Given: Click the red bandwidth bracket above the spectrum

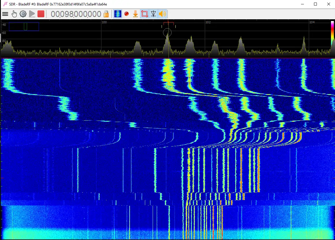Looking at the screenshot, I should (169, 23).
